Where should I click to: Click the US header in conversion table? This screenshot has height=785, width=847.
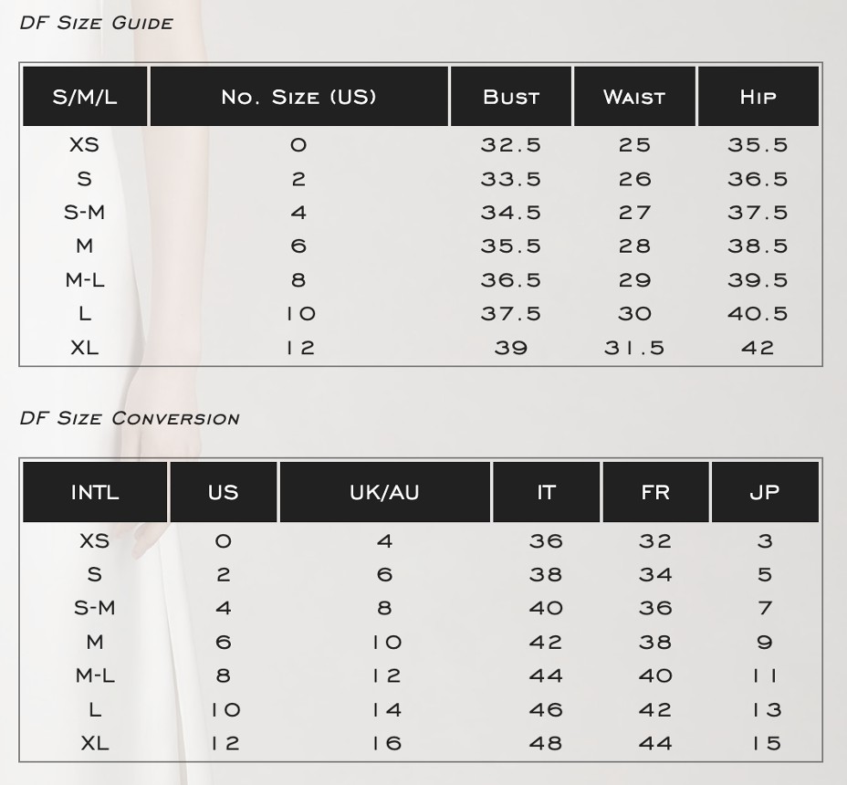(x=224, y=492)
